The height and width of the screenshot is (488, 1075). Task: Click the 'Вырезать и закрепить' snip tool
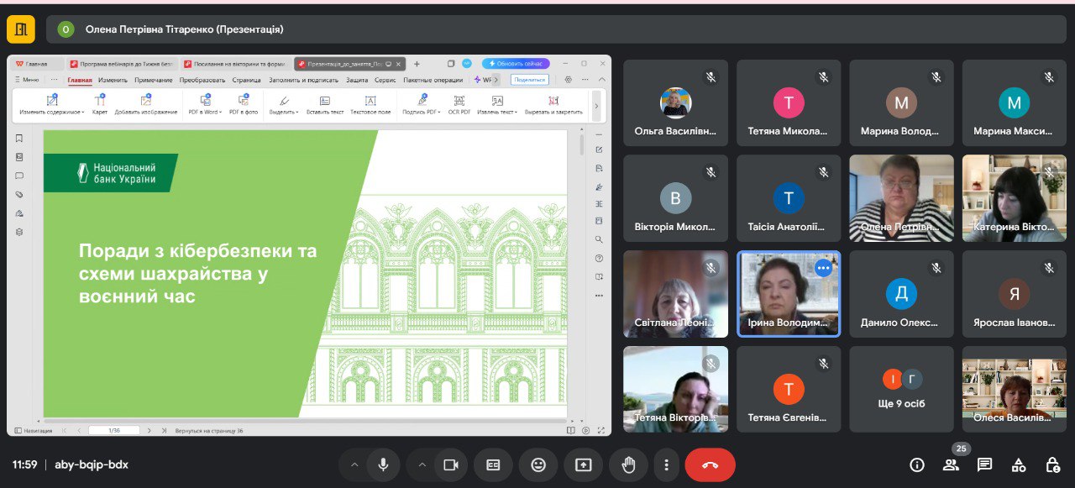click(553, 105)
